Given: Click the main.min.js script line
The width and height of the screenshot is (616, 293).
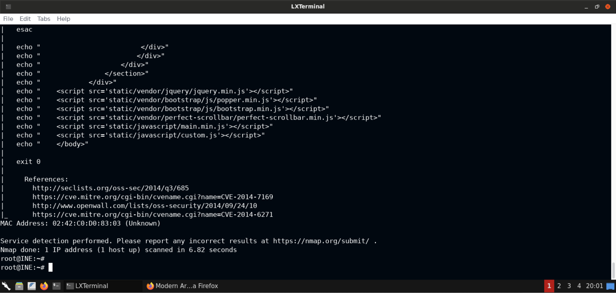Looking at the screenshot, I should point(145,126).
